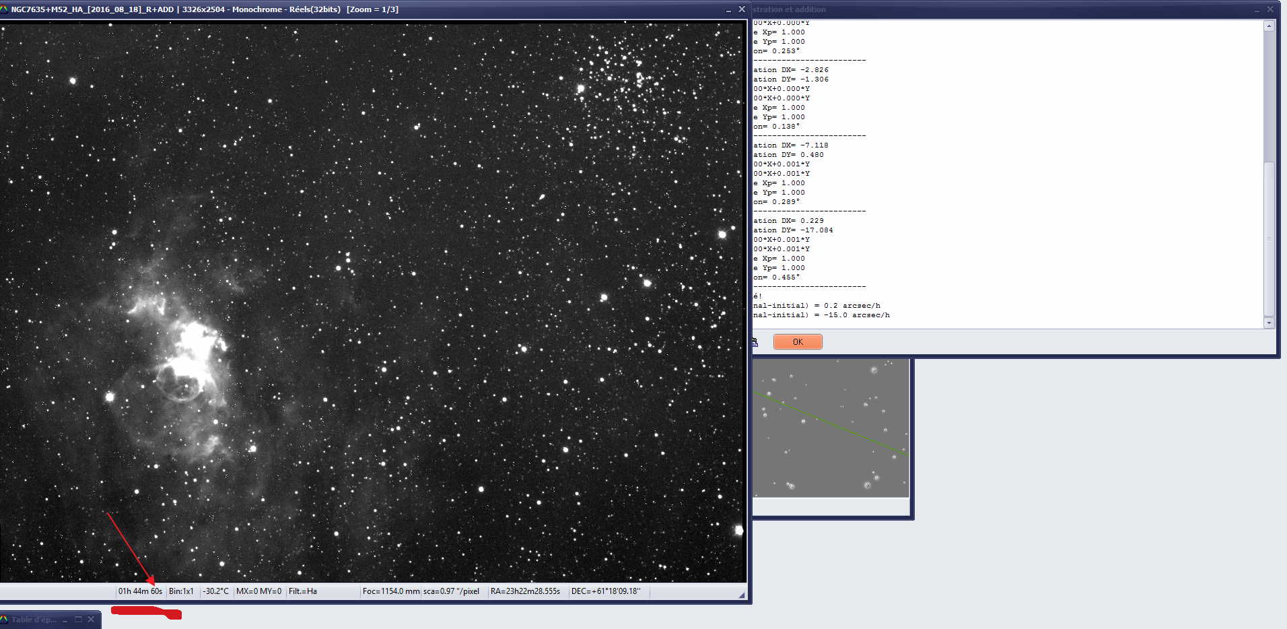The image size is (1287, 629).
Task: Close the registration et addition window
Action: click(x=1270, y=9)
